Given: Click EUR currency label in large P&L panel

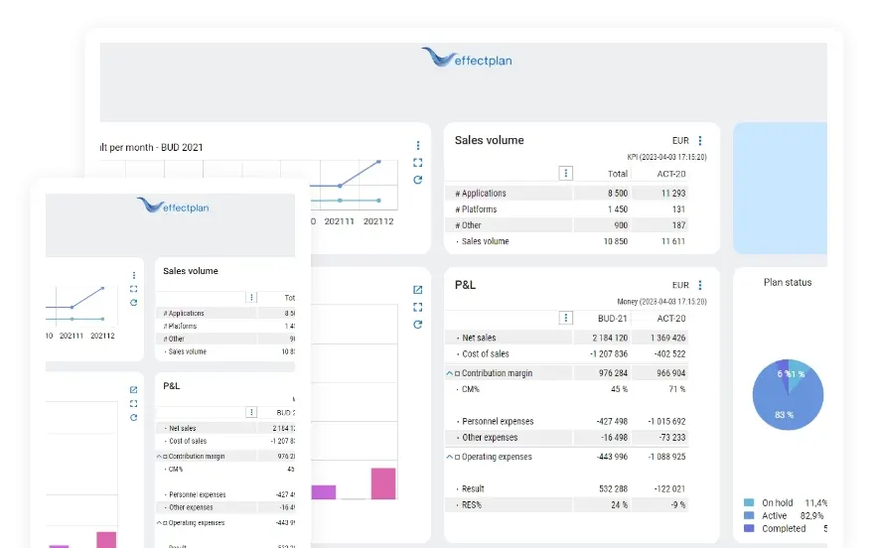Looking at the screenshot, I should tap(680, 285).
